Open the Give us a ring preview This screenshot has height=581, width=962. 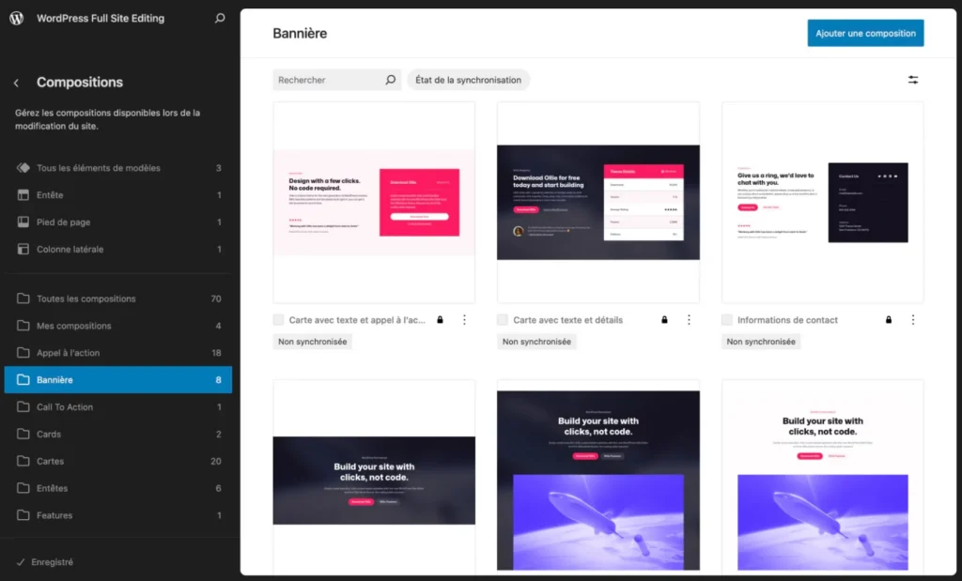point(823,202)
